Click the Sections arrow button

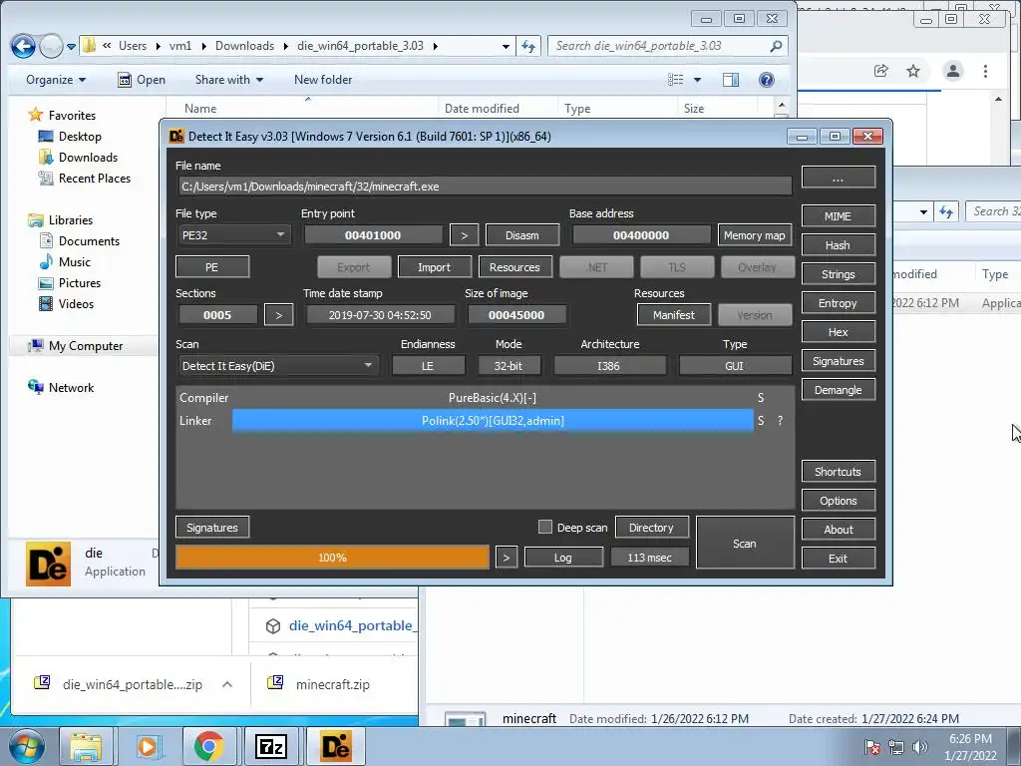(x=279, y=314)
